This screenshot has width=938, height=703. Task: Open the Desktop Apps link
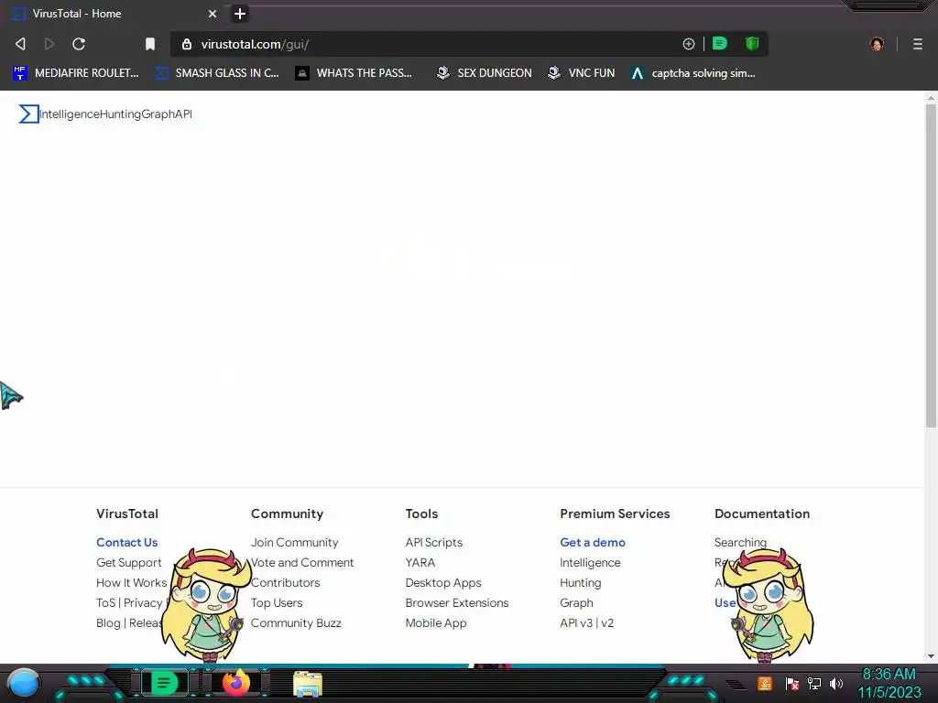coord(443,583)
